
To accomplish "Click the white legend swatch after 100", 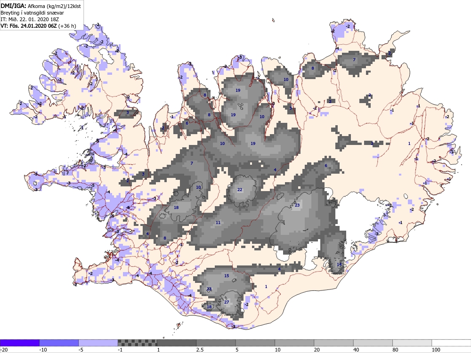I will tap(451, 343).
